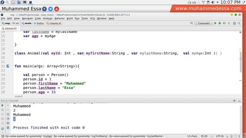Close the classes.kt editor tab

coord(18,28)
